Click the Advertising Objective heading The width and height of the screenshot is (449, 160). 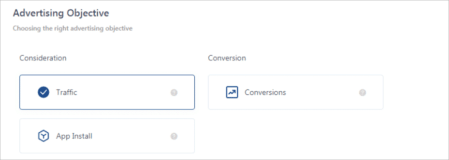(x=61, y=13)
